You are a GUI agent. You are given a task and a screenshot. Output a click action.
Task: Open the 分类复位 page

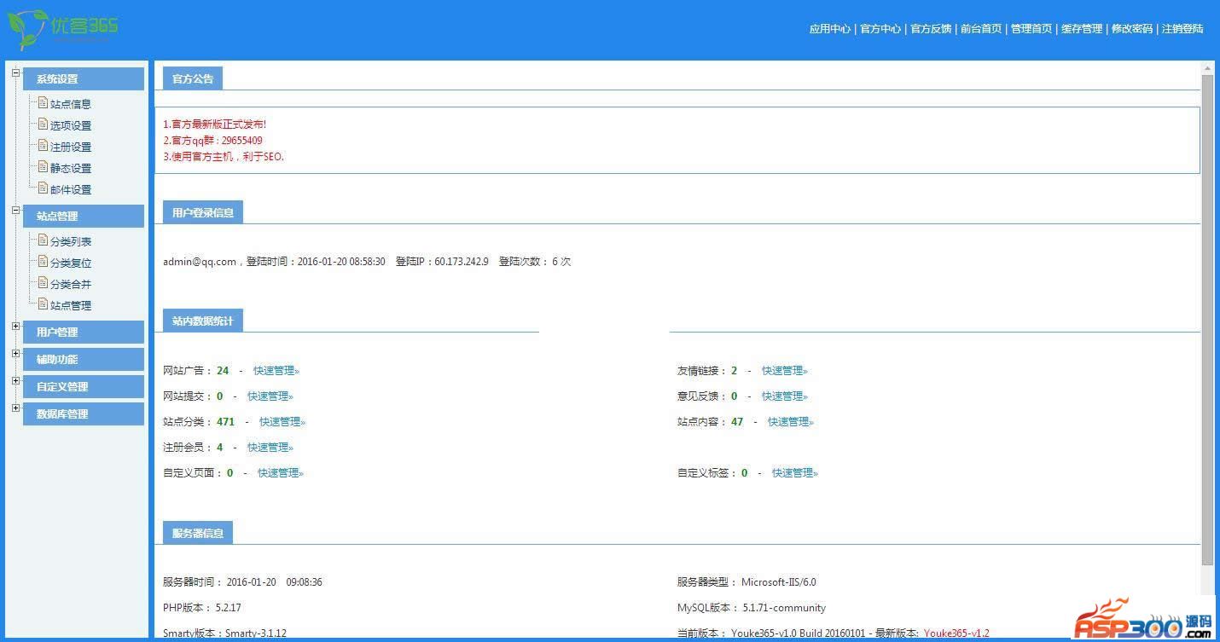pos(70,263)
